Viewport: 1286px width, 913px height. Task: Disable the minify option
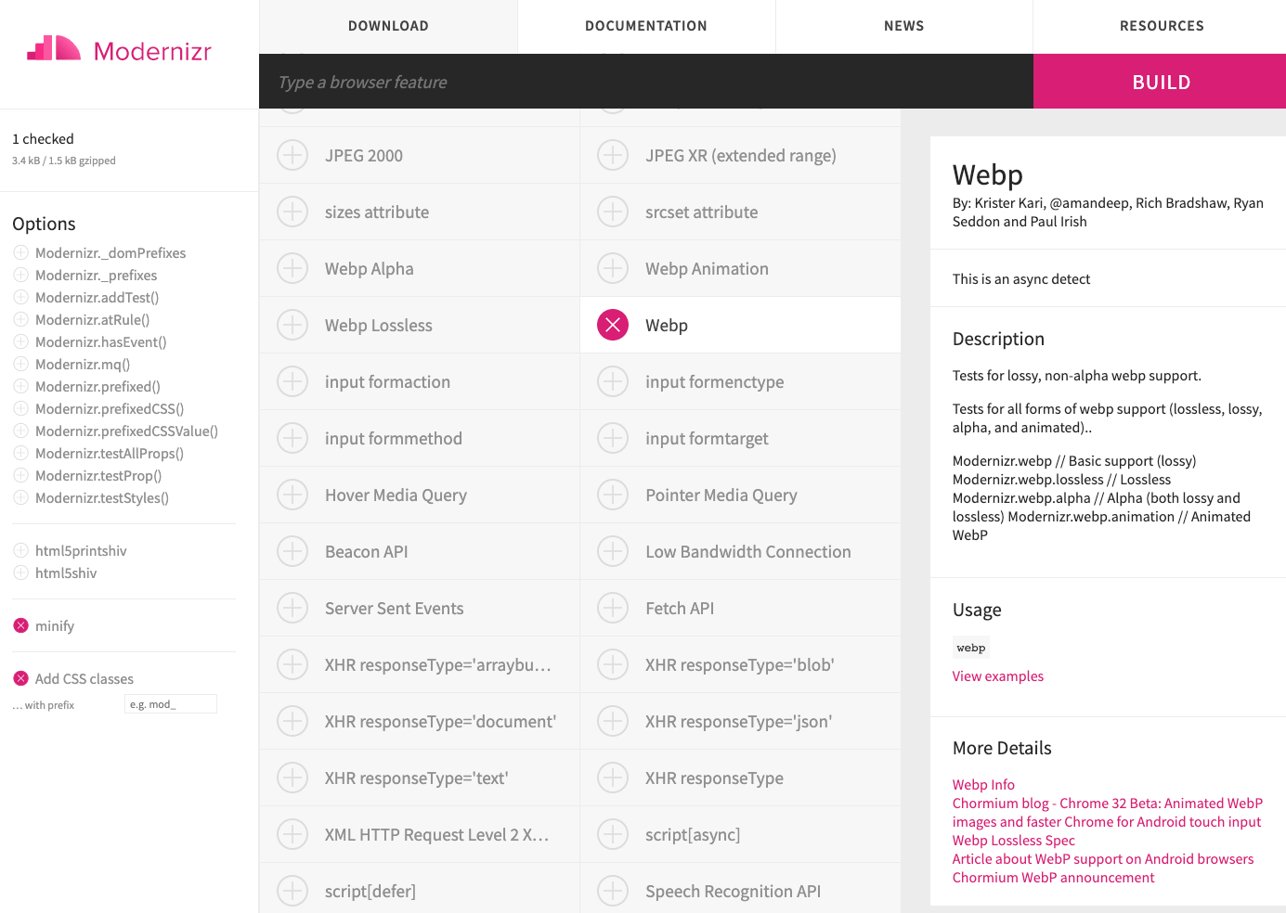20,625
